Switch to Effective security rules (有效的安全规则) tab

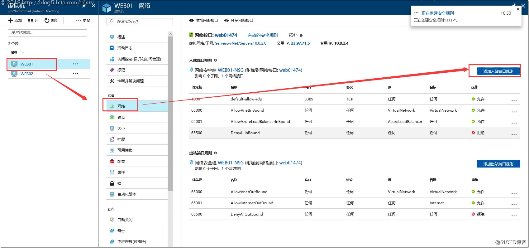click(263, 35)
